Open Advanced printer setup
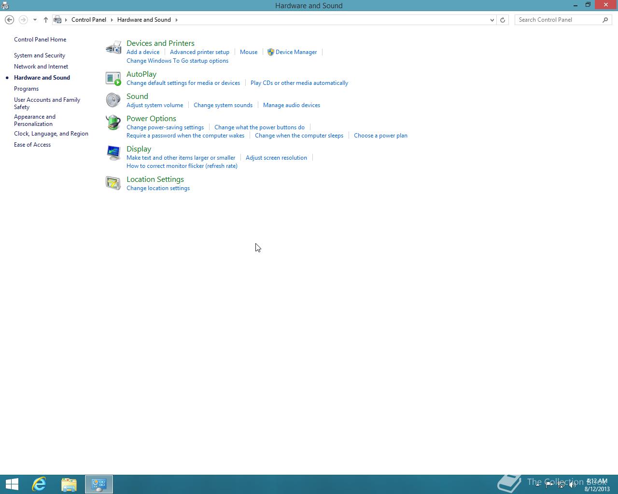The image size is (618, 494). coord(199,52)
